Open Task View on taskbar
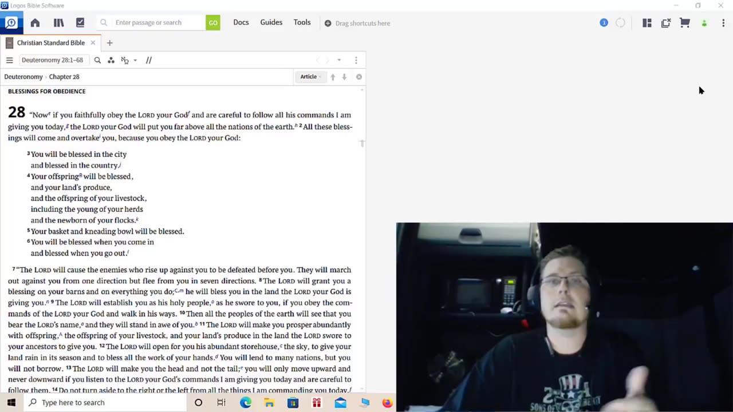This screenshot has height=412, width=733. point(222,402)
